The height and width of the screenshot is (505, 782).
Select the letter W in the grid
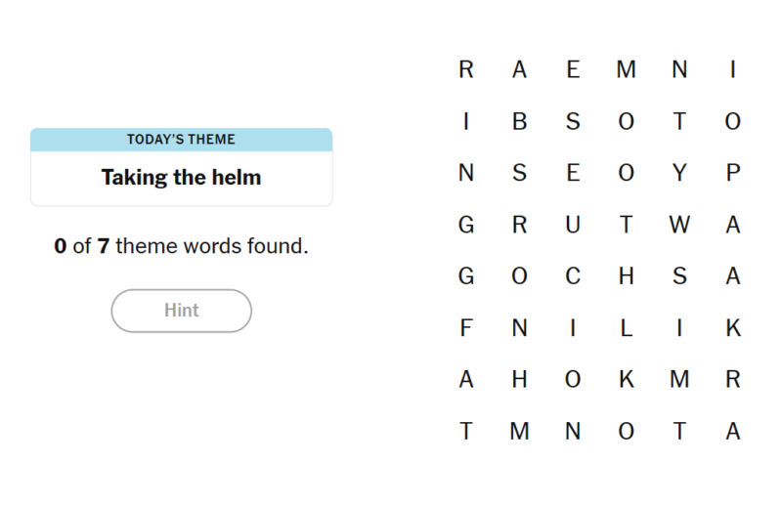pyautogui.click(x=679, y=225)
